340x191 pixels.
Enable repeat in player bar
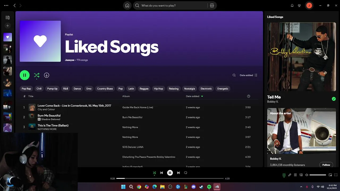(186, 173)
